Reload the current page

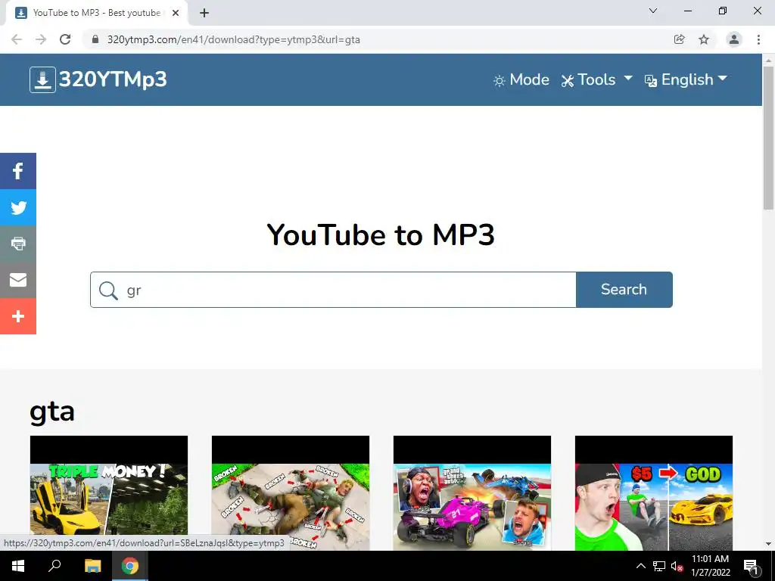coord(65,39)
